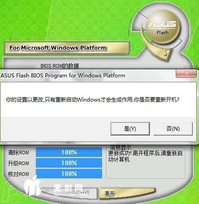Click the 离开 exit button
Viewport: 199px width, 204px height.
tap(127, 193)
